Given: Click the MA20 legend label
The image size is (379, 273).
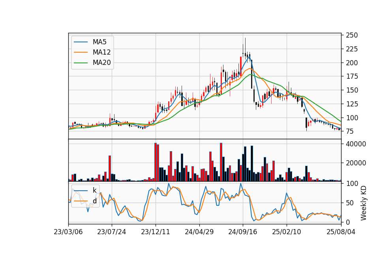Looking at the screenshot, I should tap(101, 63).
